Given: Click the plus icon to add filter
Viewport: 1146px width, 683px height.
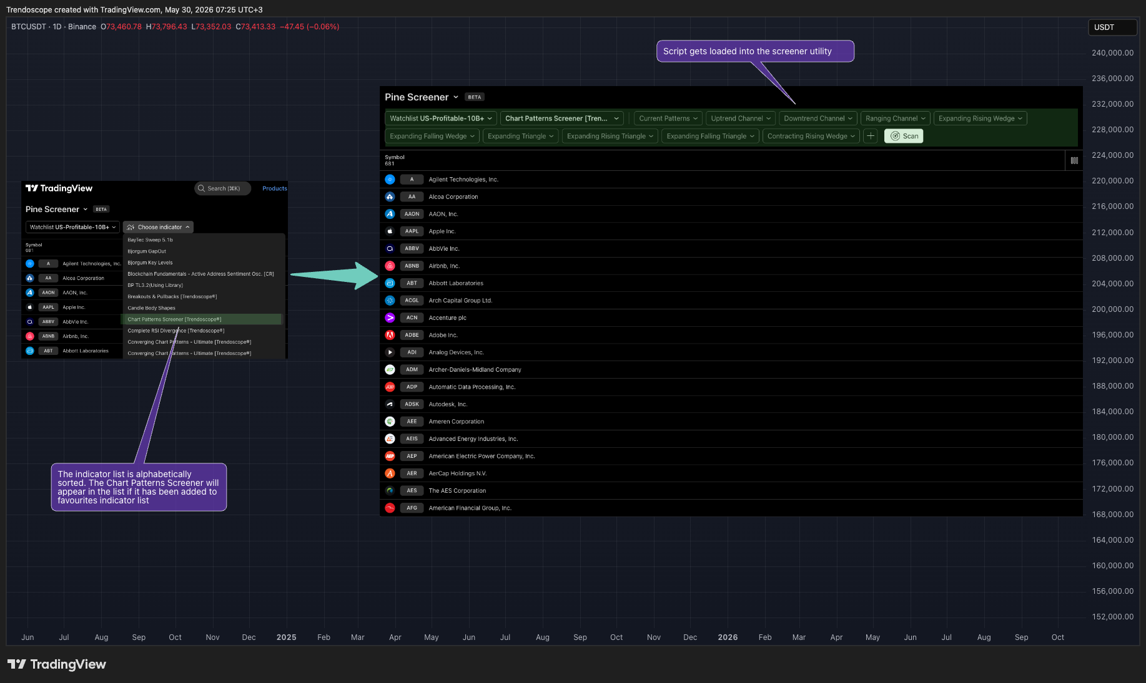Looking at the screenshot, I should [871, 136].
